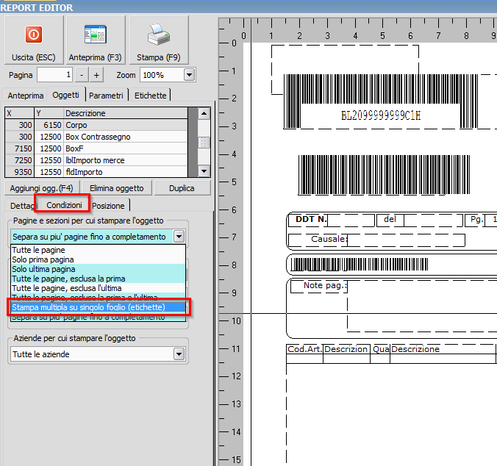Select the Corpo row in object list
The image size is (497, 466).
96,125
